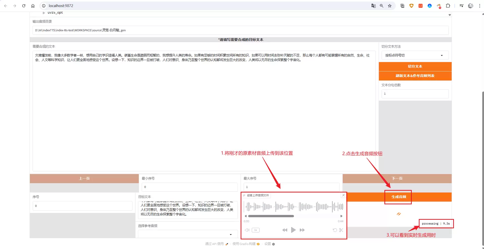Open the browser three-dot menu
Viewport: 484px width, 249px height.
(x=480, y=6)
